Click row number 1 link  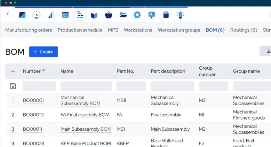tap(13, 100)
